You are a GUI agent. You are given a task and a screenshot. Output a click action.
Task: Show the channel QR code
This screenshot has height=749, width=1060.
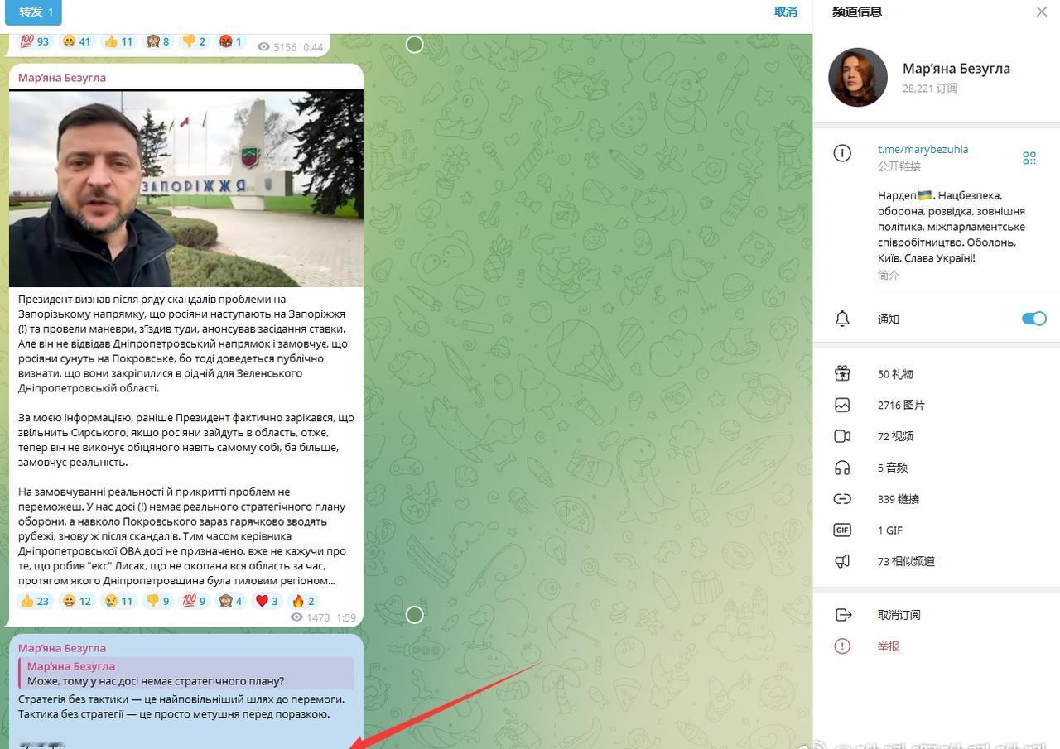click(1029, 157)
